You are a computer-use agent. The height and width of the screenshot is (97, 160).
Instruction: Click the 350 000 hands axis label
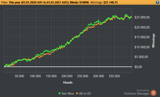(114, 76)
